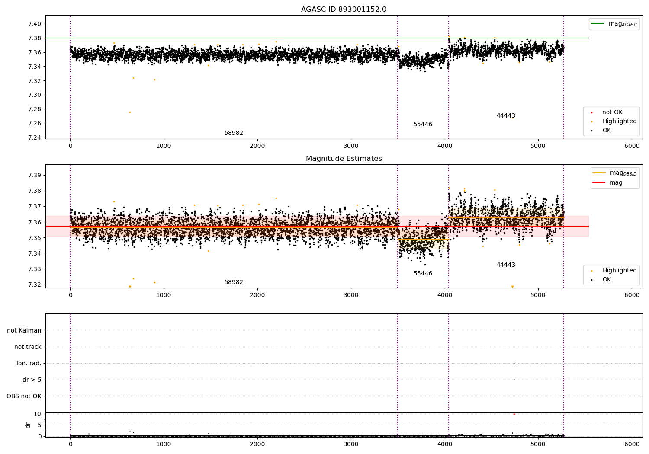Click the 3000 x-tick under the AGASC ID plot
This screenshot has width=649, height=454.
351,146
